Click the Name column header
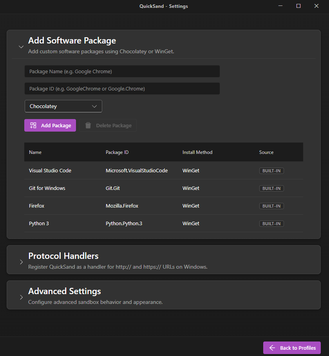 35,152
